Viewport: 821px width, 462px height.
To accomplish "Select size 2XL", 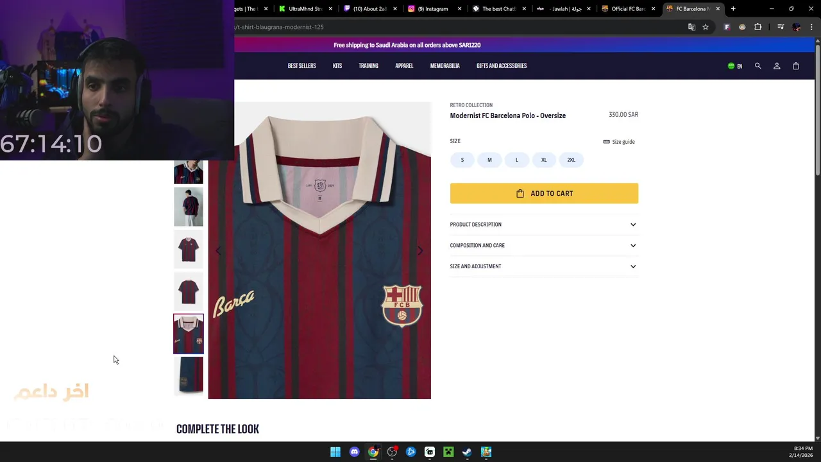I will (571, 160).
